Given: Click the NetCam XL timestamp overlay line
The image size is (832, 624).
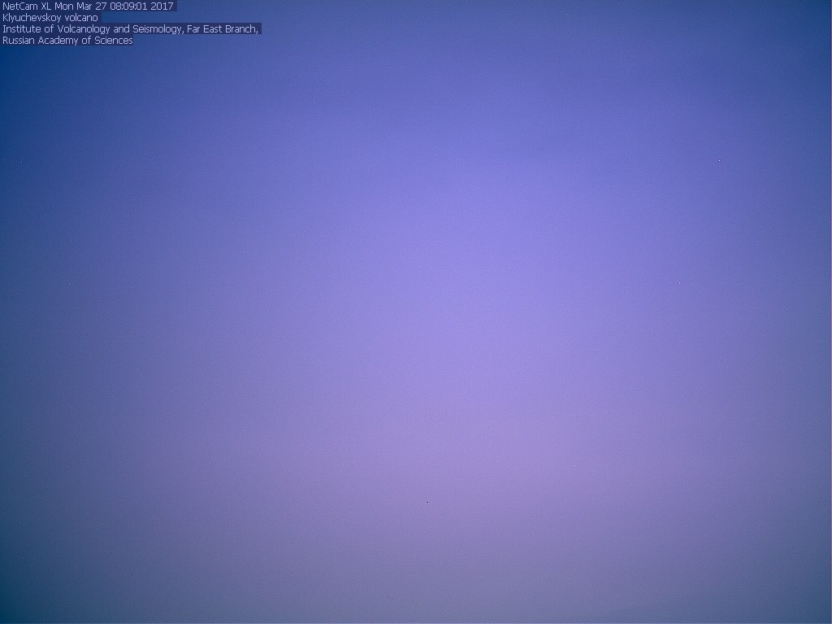Looking at the screenshot, I should tap(88, 6).
